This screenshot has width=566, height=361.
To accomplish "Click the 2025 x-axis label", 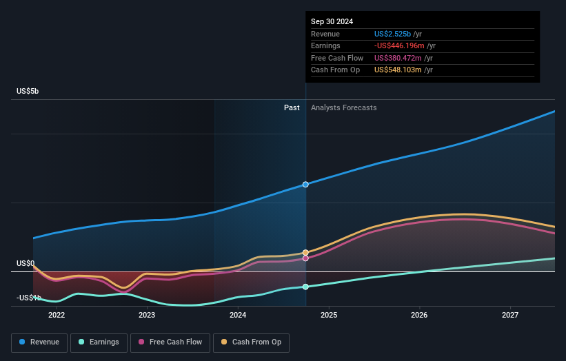I will point(329,315).
